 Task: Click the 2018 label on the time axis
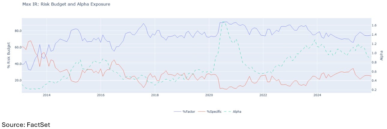pyautogui.click(x=155, y=95)
